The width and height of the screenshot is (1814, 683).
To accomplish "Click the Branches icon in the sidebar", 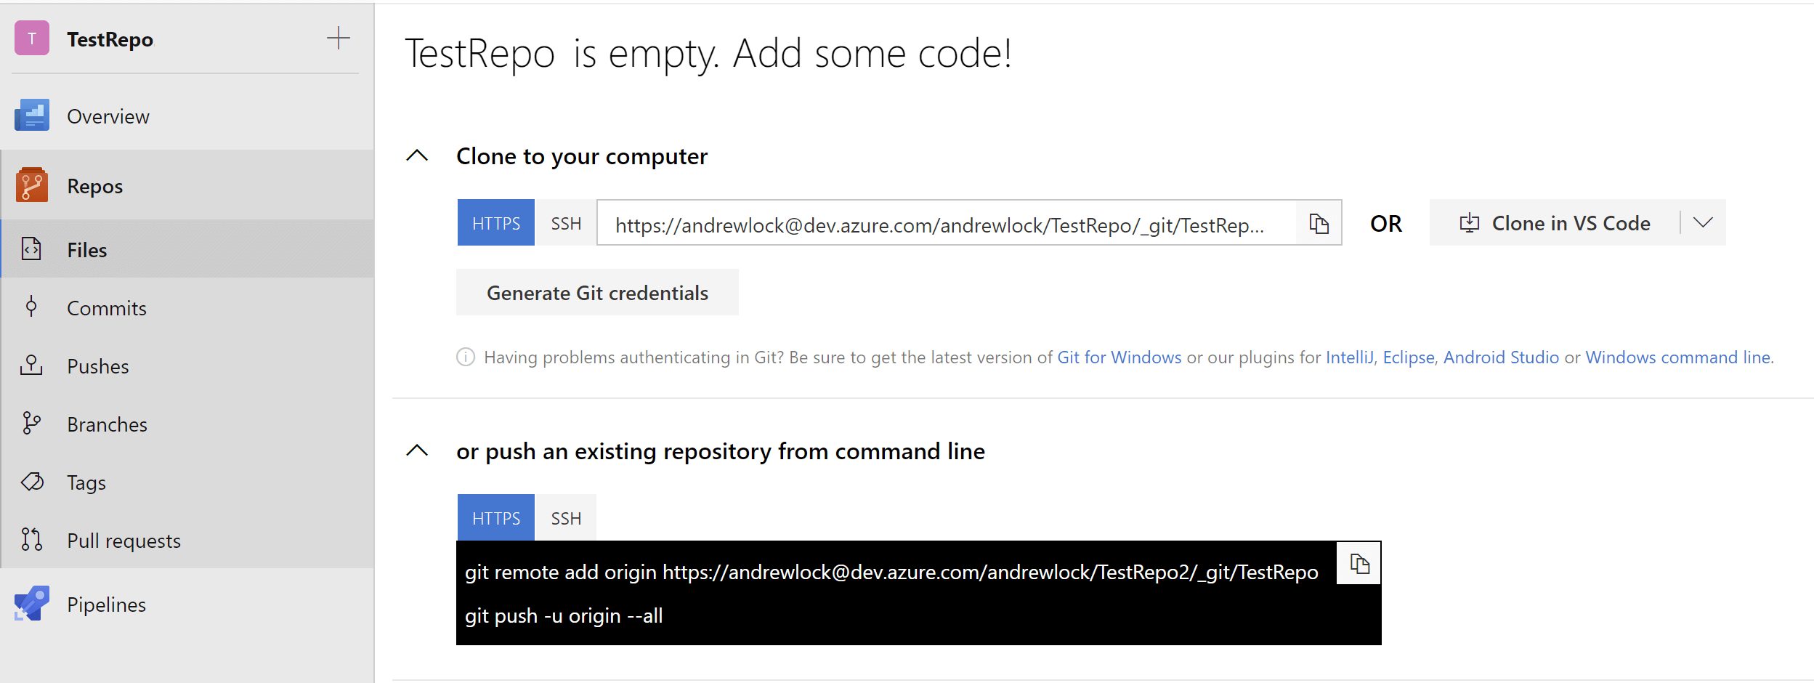I will click(31, 424).
